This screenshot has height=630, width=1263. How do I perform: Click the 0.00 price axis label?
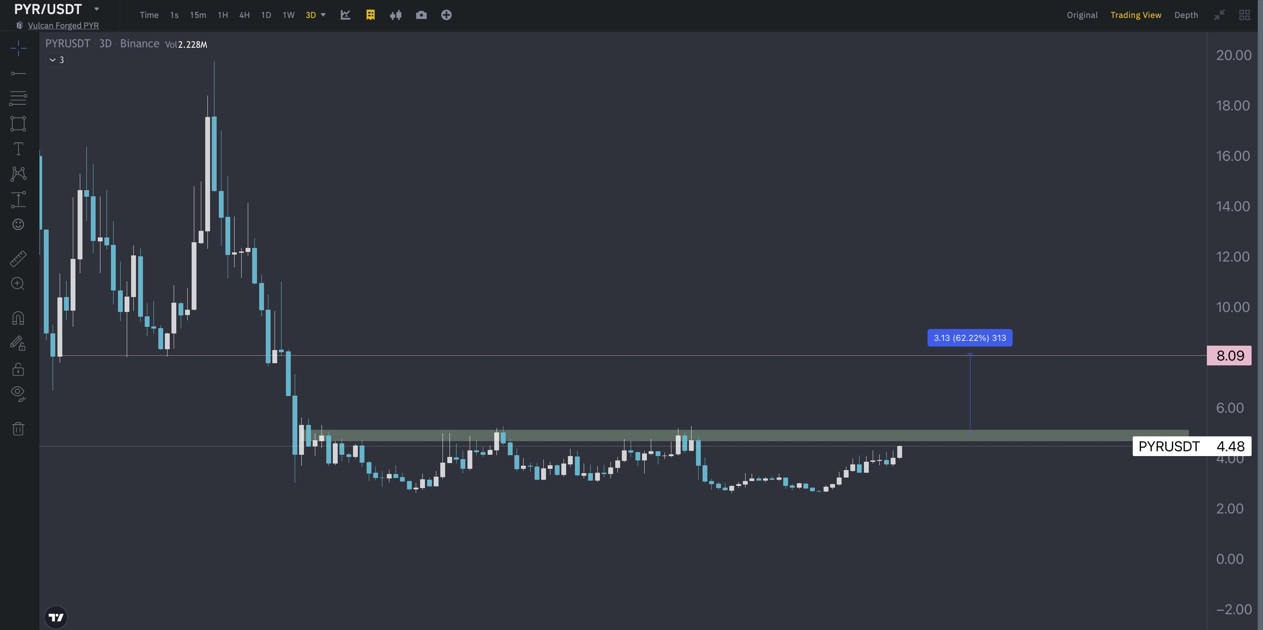[x=1230, y=559]
